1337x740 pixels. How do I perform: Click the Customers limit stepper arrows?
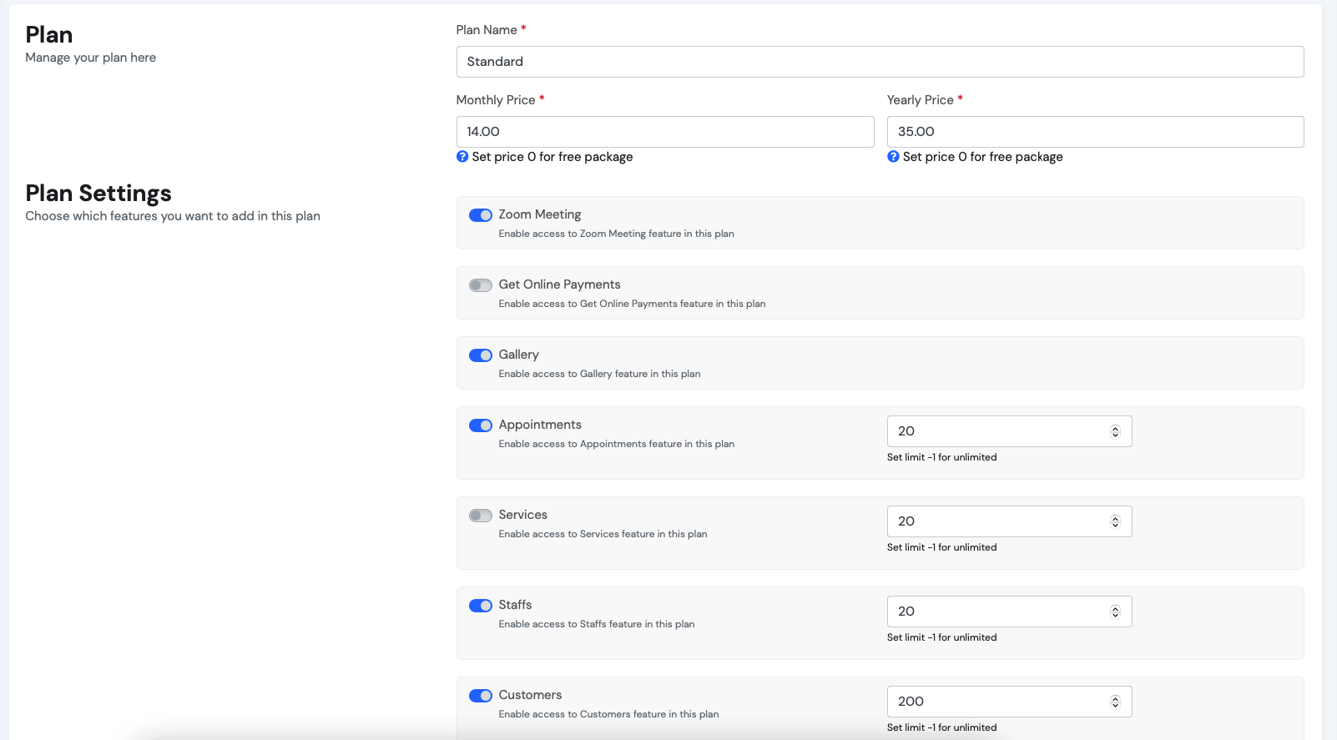[1115, 702]
